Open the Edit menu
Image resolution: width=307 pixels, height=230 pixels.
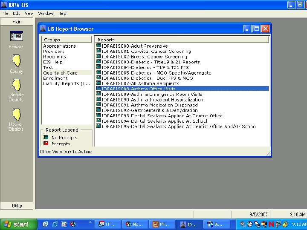click(17, 14)
